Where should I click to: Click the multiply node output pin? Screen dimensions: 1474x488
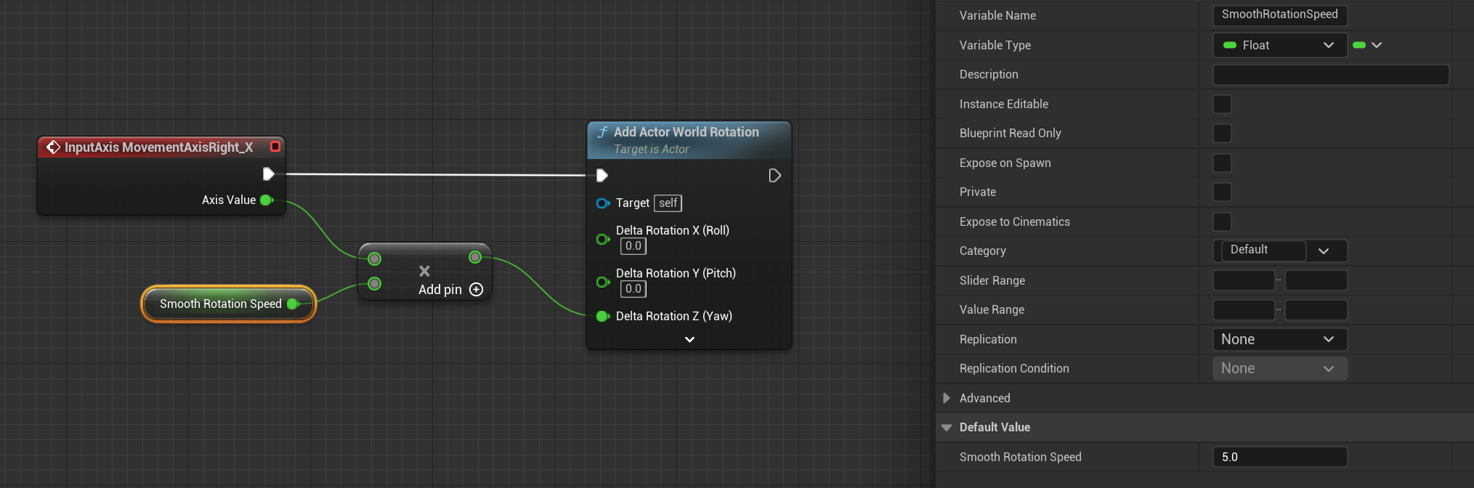click(475, 257)
